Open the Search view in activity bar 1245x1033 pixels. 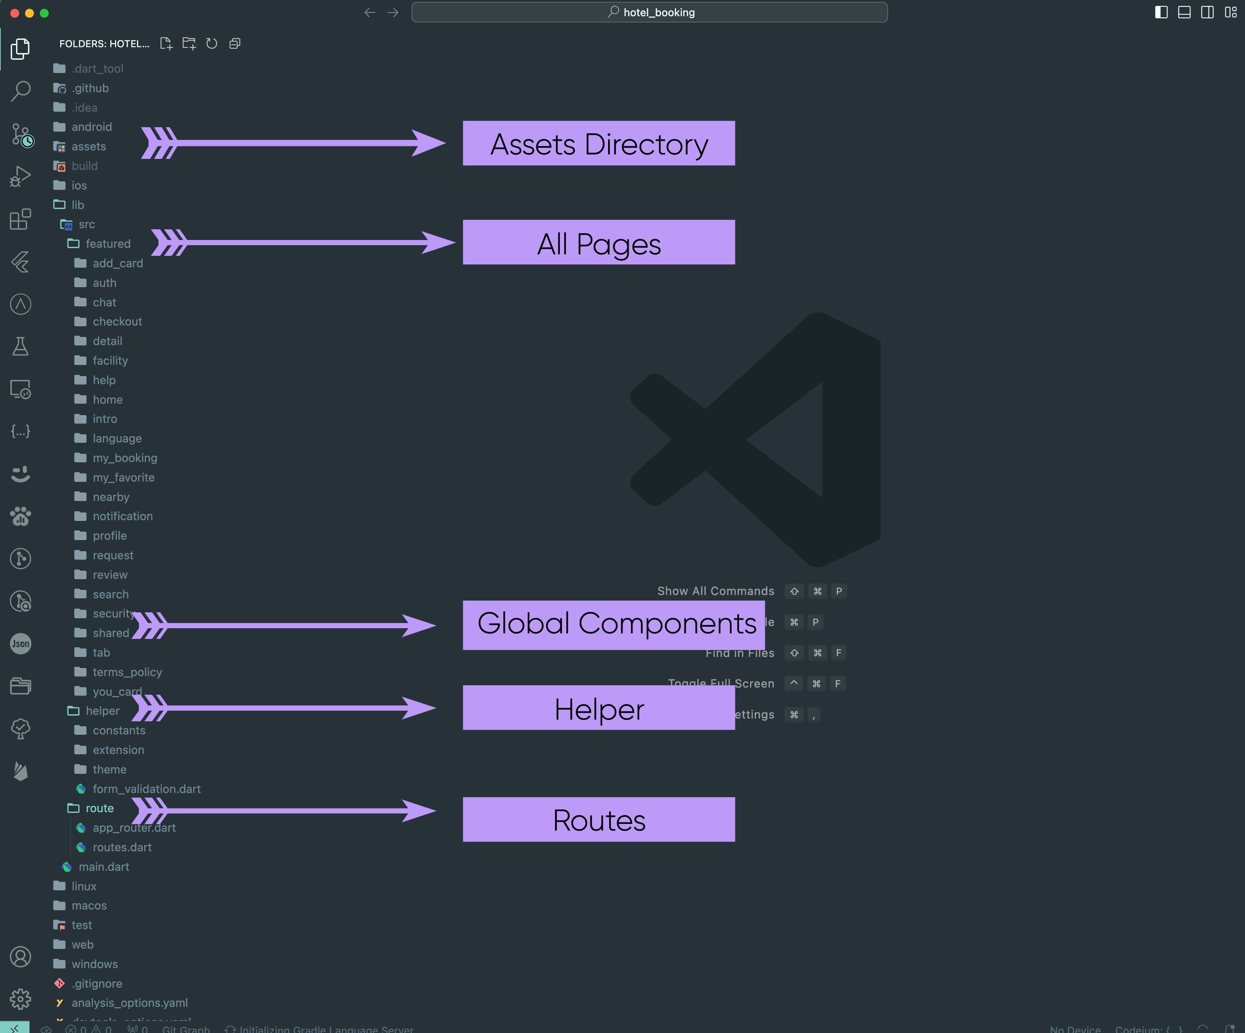click(x=20, y=91)
